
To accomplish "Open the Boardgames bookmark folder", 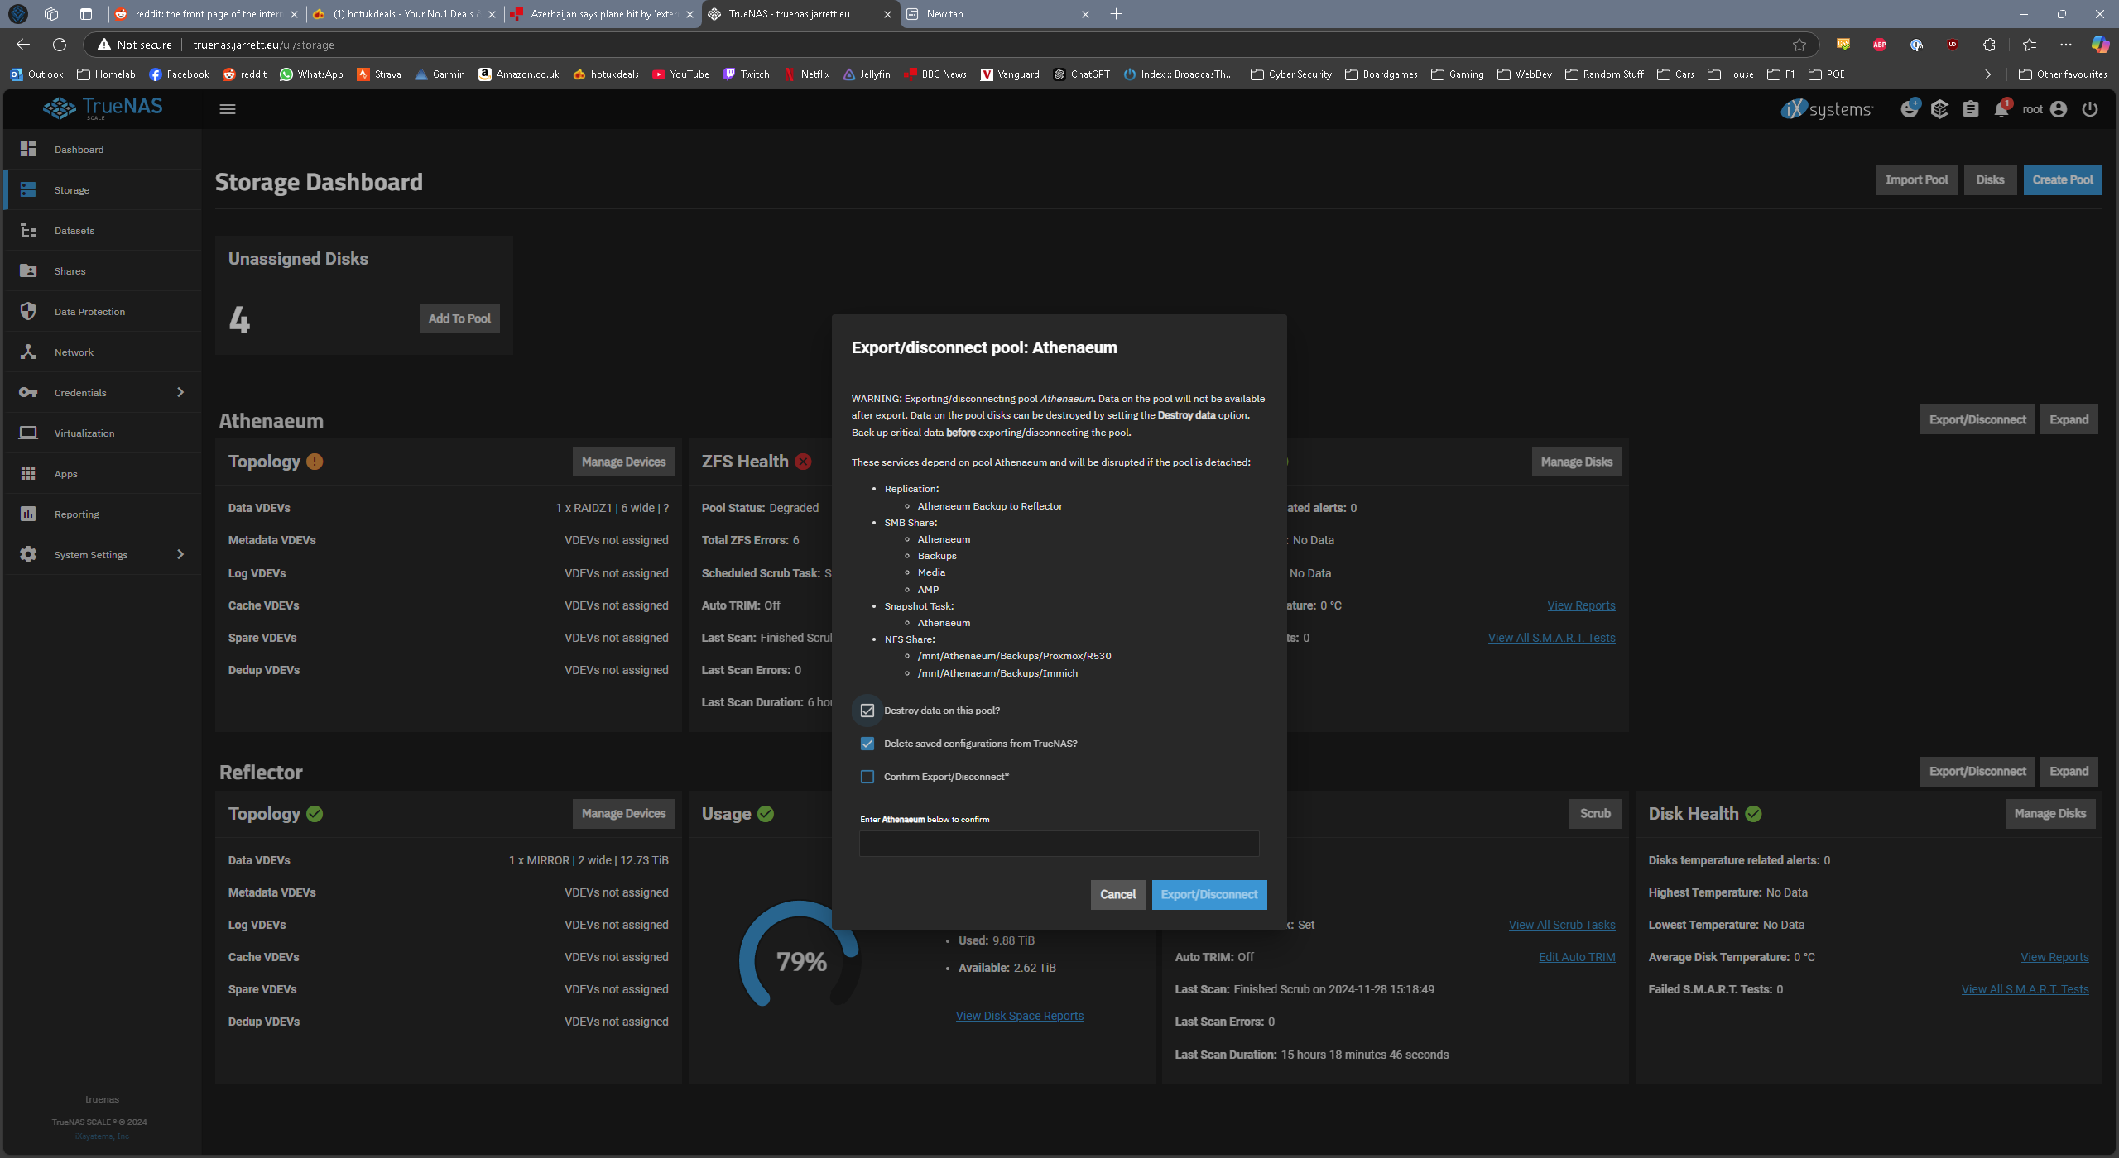I will 1381,74.
